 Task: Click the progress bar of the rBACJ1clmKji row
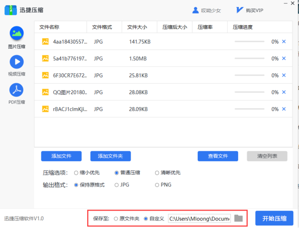(250, 109)
